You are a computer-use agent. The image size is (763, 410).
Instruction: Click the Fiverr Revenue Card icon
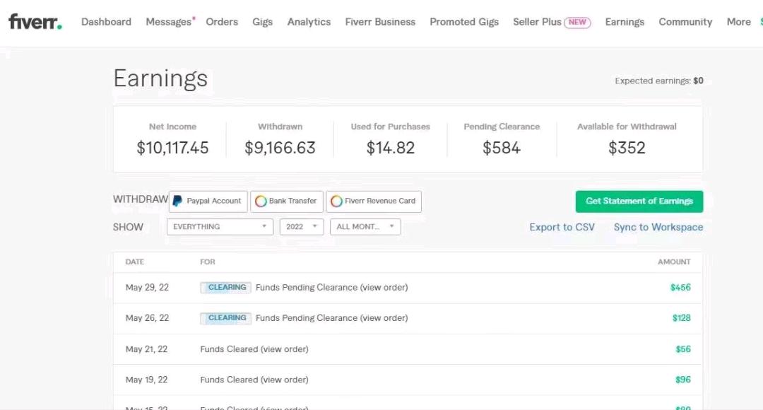[336, 201]
